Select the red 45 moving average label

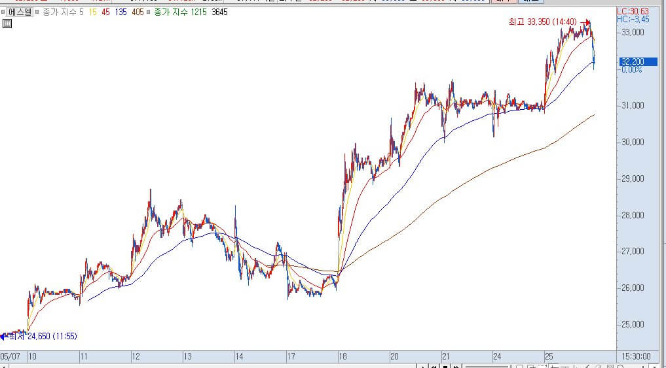pos(105,12)
